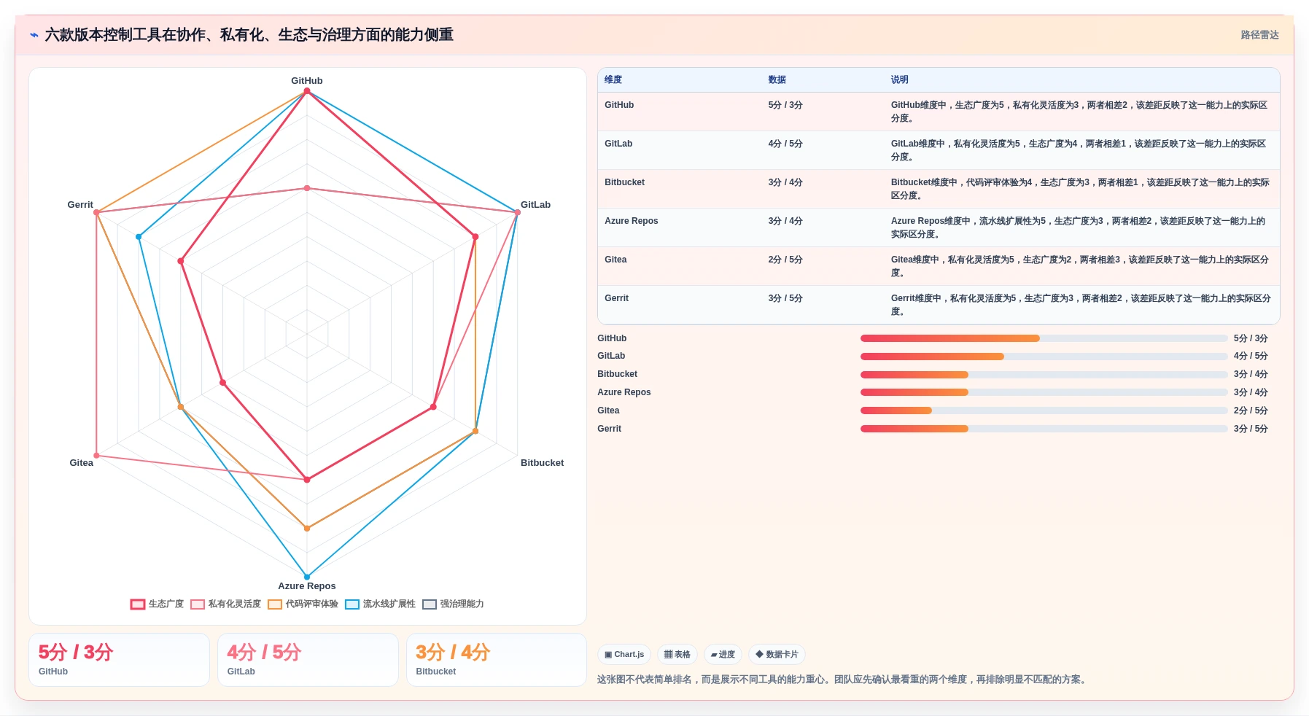
Task: Click the 数据卡片 tag chip
Action: [x=777, y=655]
